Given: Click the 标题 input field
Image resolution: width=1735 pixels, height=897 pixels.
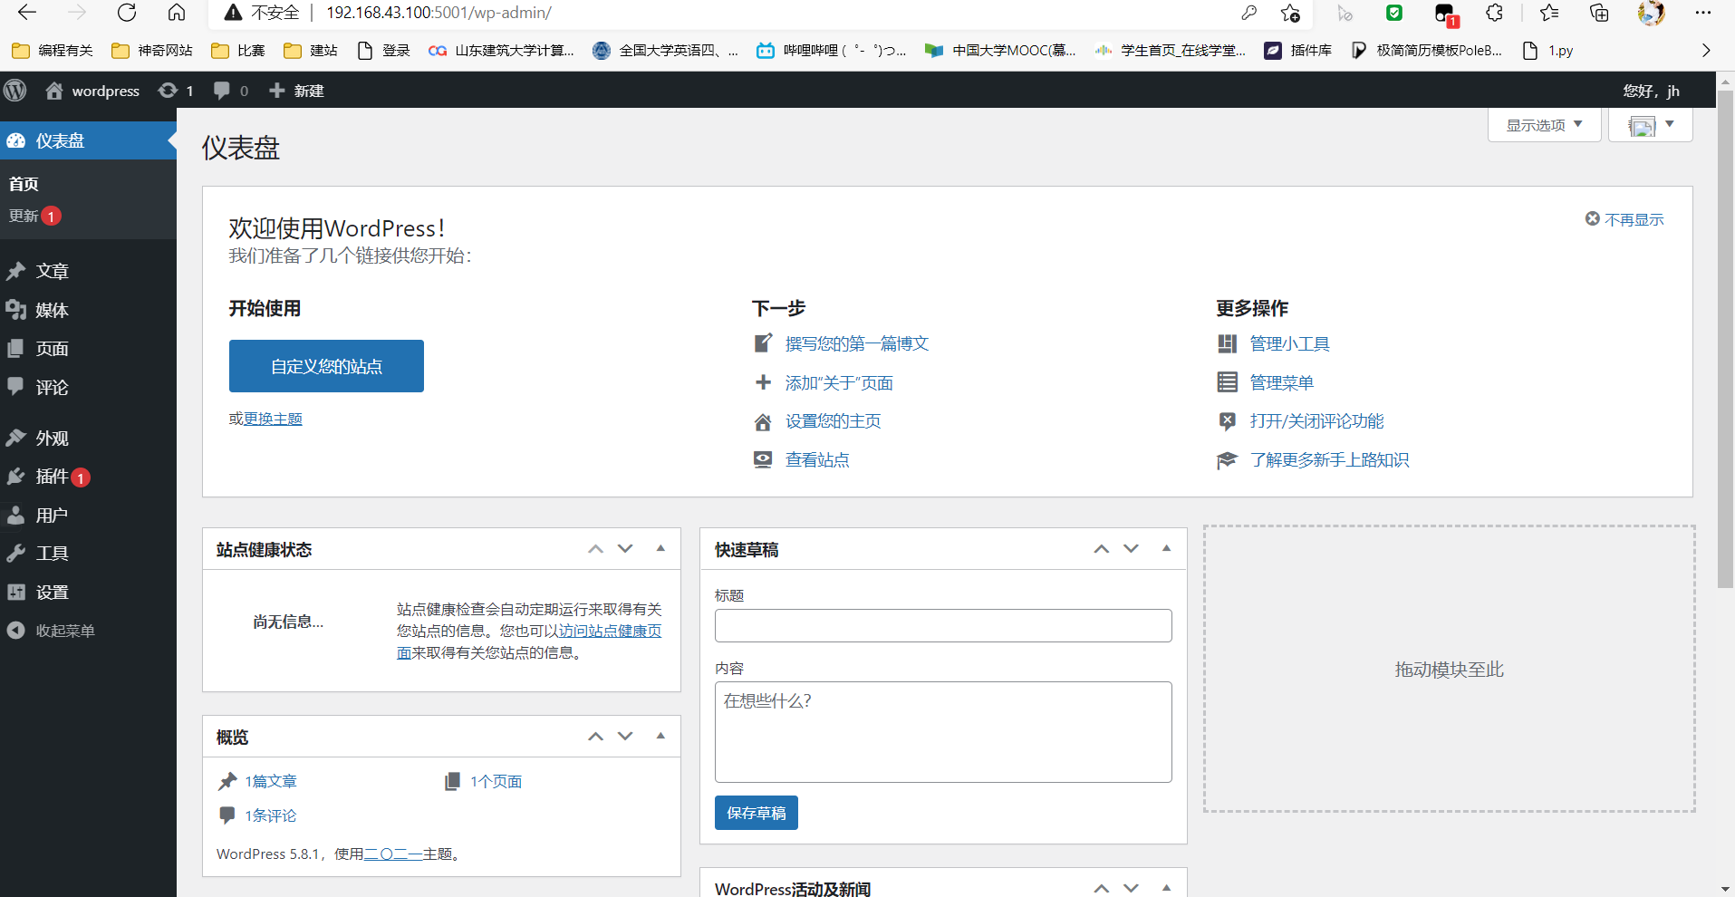Looking at the screenshot, I should click(x=943, y=626).
